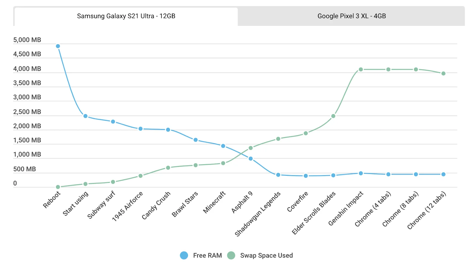Select Free RAM point at Start using

[85, 116]
